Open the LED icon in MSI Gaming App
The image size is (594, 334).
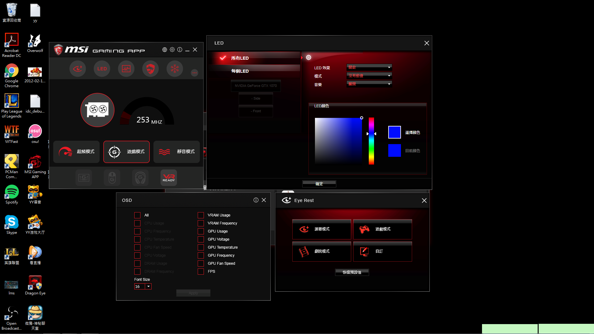click(102, 69)
